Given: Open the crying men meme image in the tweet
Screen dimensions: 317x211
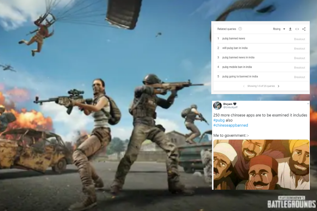Looking at the screenshot, I should tap(262, 165).
